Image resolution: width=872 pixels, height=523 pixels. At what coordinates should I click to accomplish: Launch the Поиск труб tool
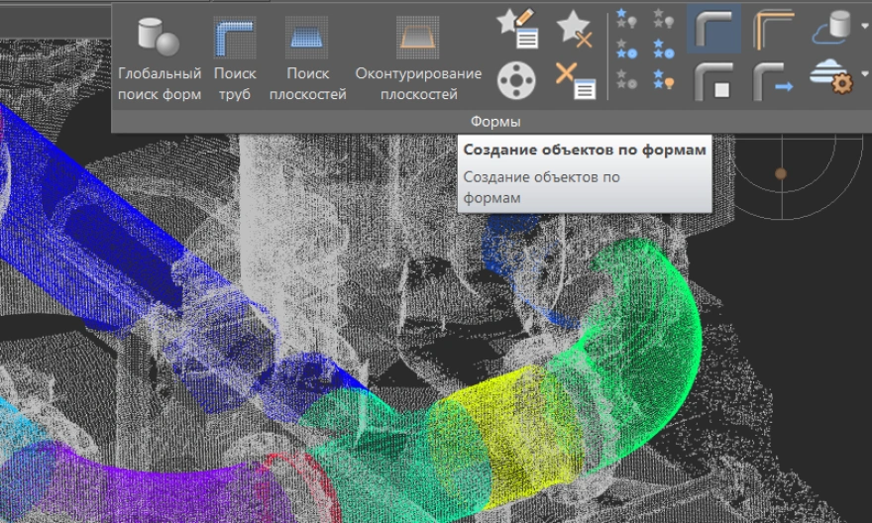point(235,57)
